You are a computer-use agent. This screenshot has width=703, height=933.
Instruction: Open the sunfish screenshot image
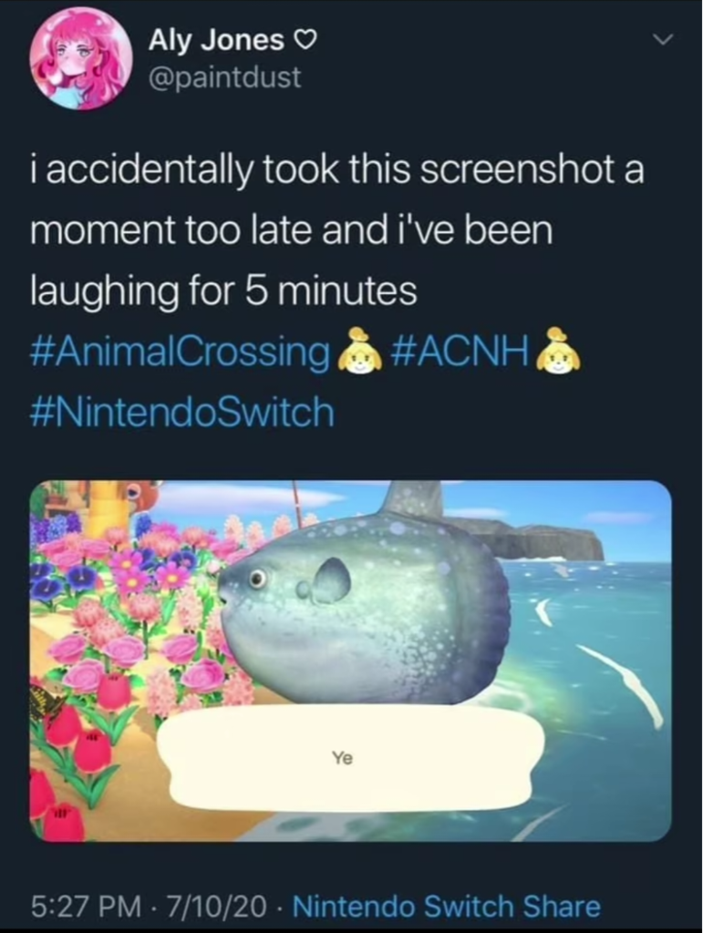tap(351, 661)
